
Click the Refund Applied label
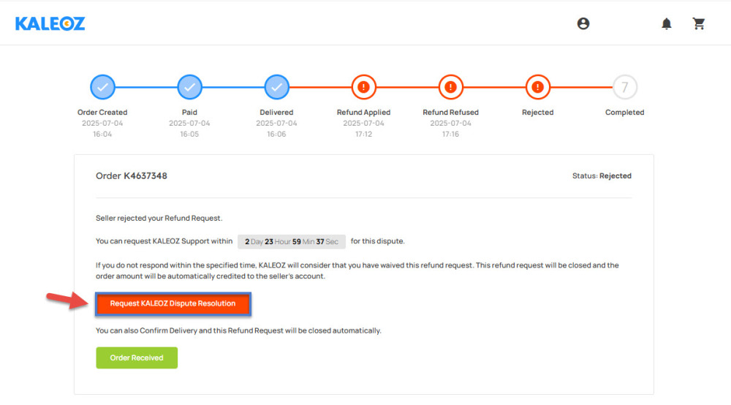pos(363,113)
